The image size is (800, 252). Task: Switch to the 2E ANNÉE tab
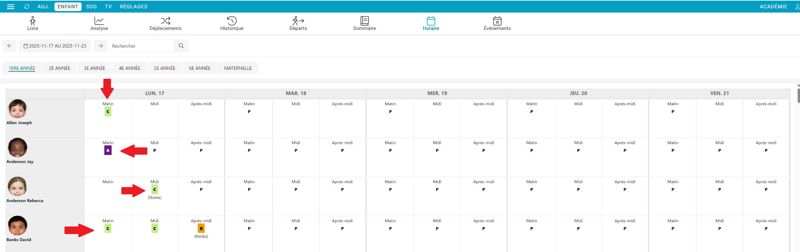pos(59,68)
